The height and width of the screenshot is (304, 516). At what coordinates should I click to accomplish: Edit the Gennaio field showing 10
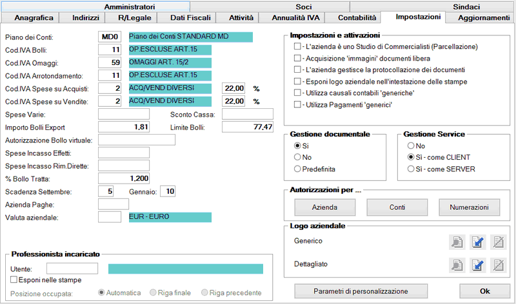pyautogui.click(x=168, y=191)
